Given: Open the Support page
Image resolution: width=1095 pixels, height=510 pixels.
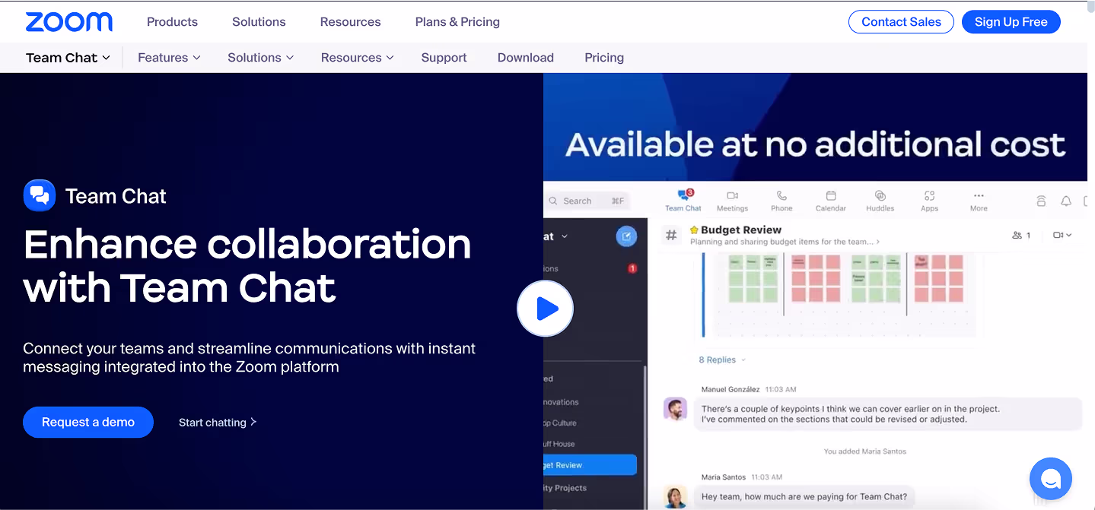Looking at the screenshot, I should pos(444,58).
